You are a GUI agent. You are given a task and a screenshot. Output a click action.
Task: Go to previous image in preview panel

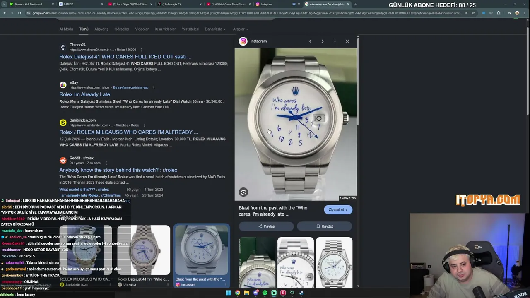[310, 41]
